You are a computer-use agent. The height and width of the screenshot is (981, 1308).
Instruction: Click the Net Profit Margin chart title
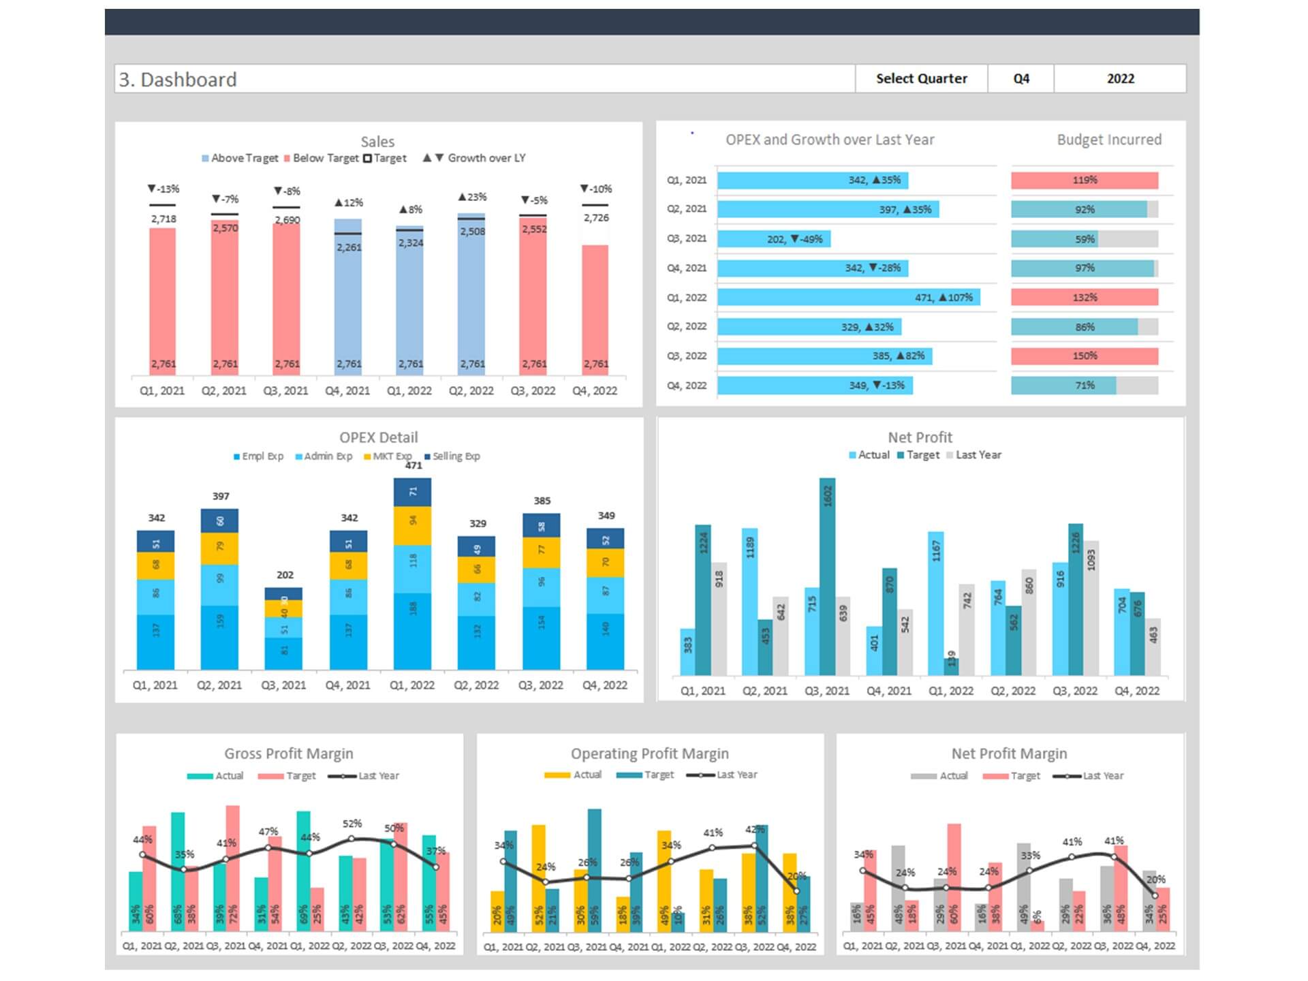click(x=1008, y=753)
